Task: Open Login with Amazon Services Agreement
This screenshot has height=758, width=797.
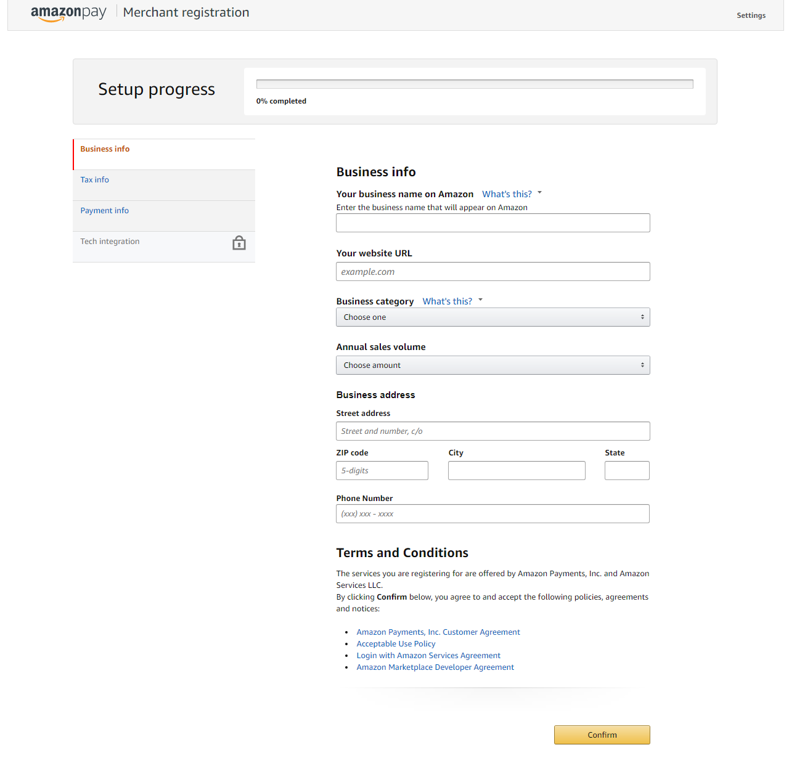Action: (428, 656)
